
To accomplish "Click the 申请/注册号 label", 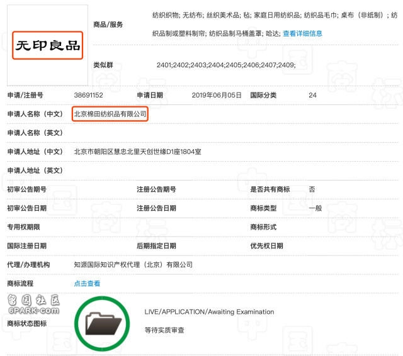I will coord(25,95).
